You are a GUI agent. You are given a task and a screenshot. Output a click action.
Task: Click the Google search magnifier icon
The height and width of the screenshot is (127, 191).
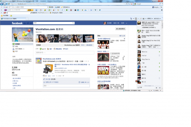click(160, 4)
